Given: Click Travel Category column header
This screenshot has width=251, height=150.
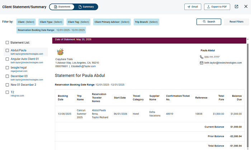Looking at the screenshot, I should pyautogui.click(x=138, y=98).
